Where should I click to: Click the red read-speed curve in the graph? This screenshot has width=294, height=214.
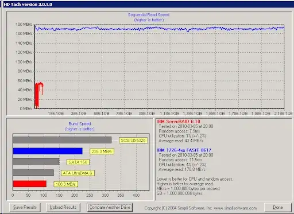pos(37,96)
